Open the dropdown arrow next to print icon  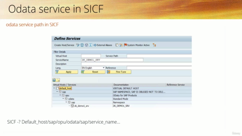click(x=59, y=80)
